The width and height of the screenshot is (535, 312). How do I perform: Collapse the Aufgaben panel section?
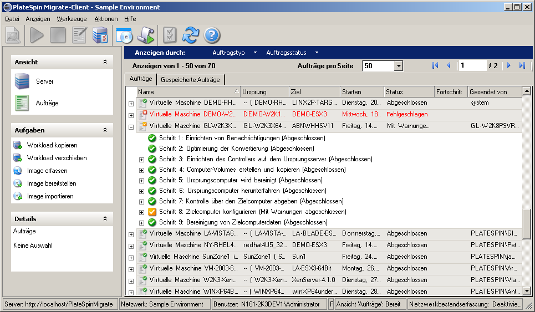click(105, 130)
